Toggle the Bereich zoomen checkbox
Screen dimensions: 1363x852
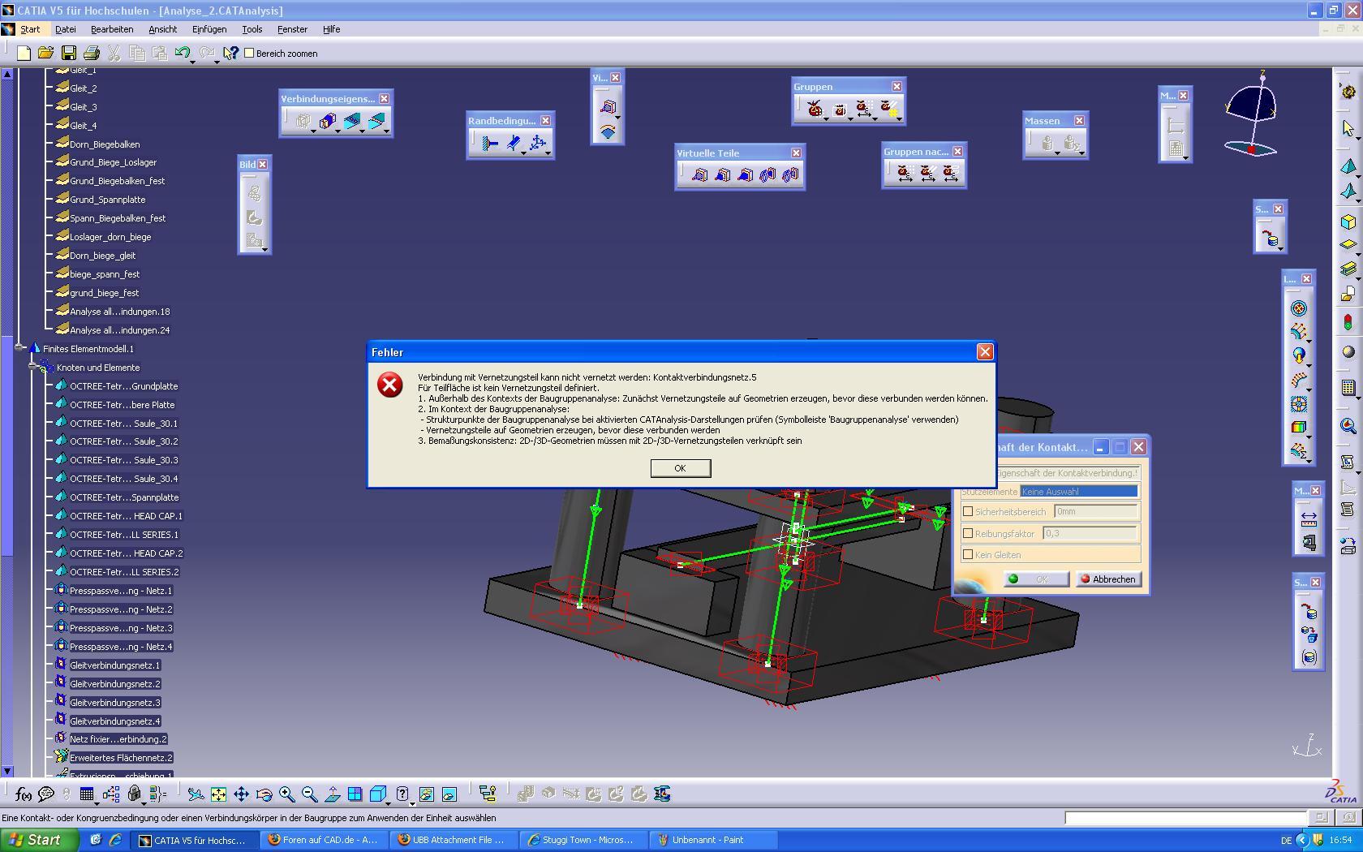pos(250,53)
